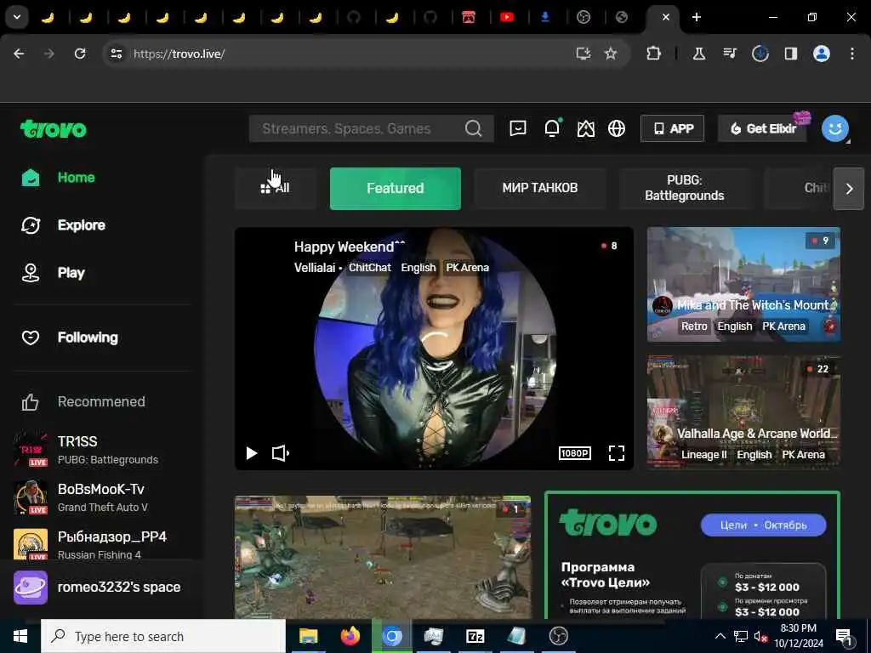Viewport: 871px width, 653px height.
Task: Open Chrome profile avatar
Action: click(x=822, y=54)
